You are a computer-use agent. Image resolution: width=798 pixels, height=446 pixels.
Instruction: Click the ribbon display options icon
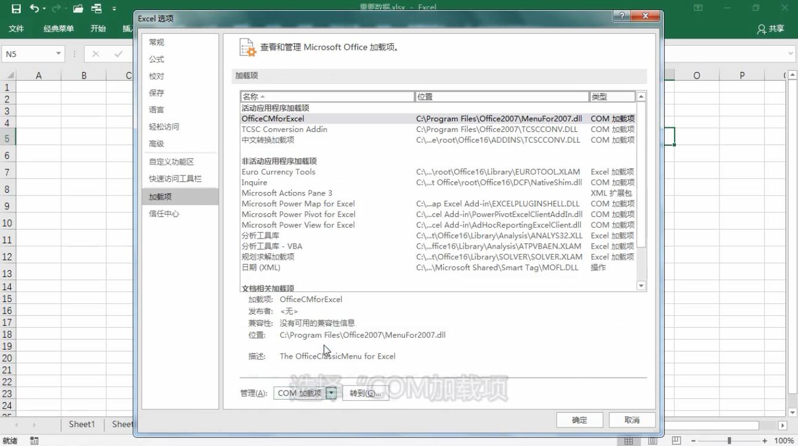pos(699,8)
